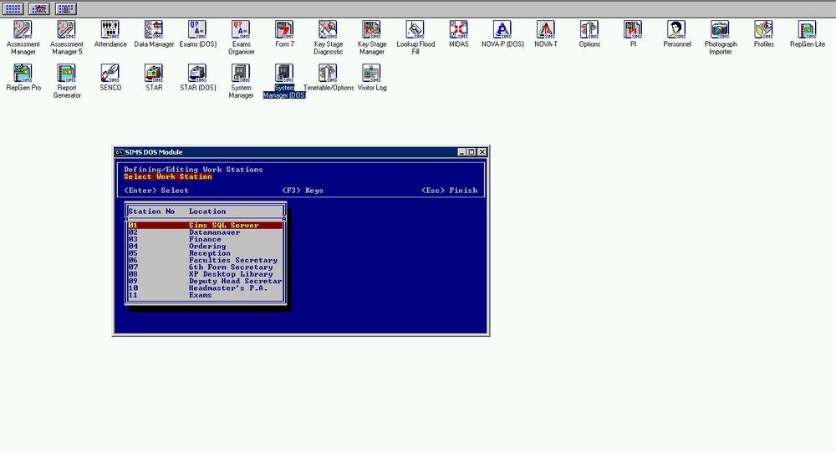This screenshot has height=453, width=836.
Task: Select station 11 Exams
Action: click(206, 295)
